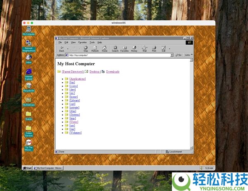Open the Tools menu
248x191 pixels.
tap(92, 42)
